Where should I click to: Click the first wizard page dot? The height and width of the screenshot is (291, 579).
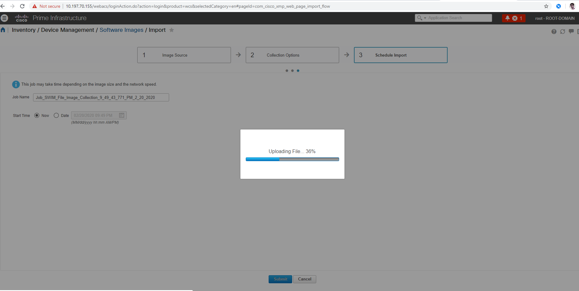click(287, 71)
